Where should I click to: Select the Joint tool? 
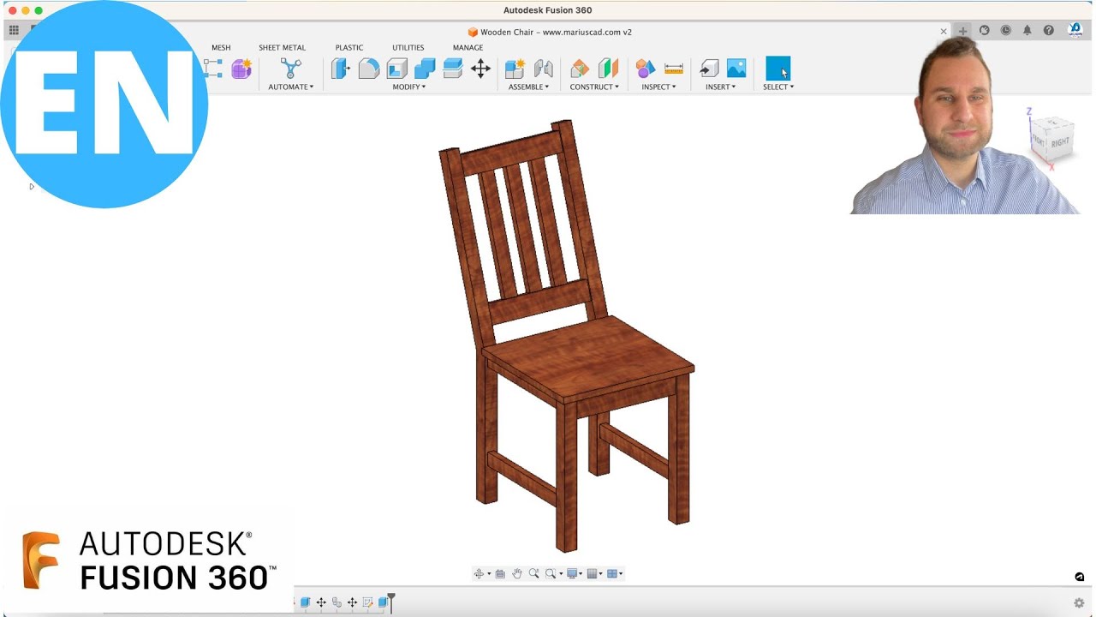click(x=543, y=69)
